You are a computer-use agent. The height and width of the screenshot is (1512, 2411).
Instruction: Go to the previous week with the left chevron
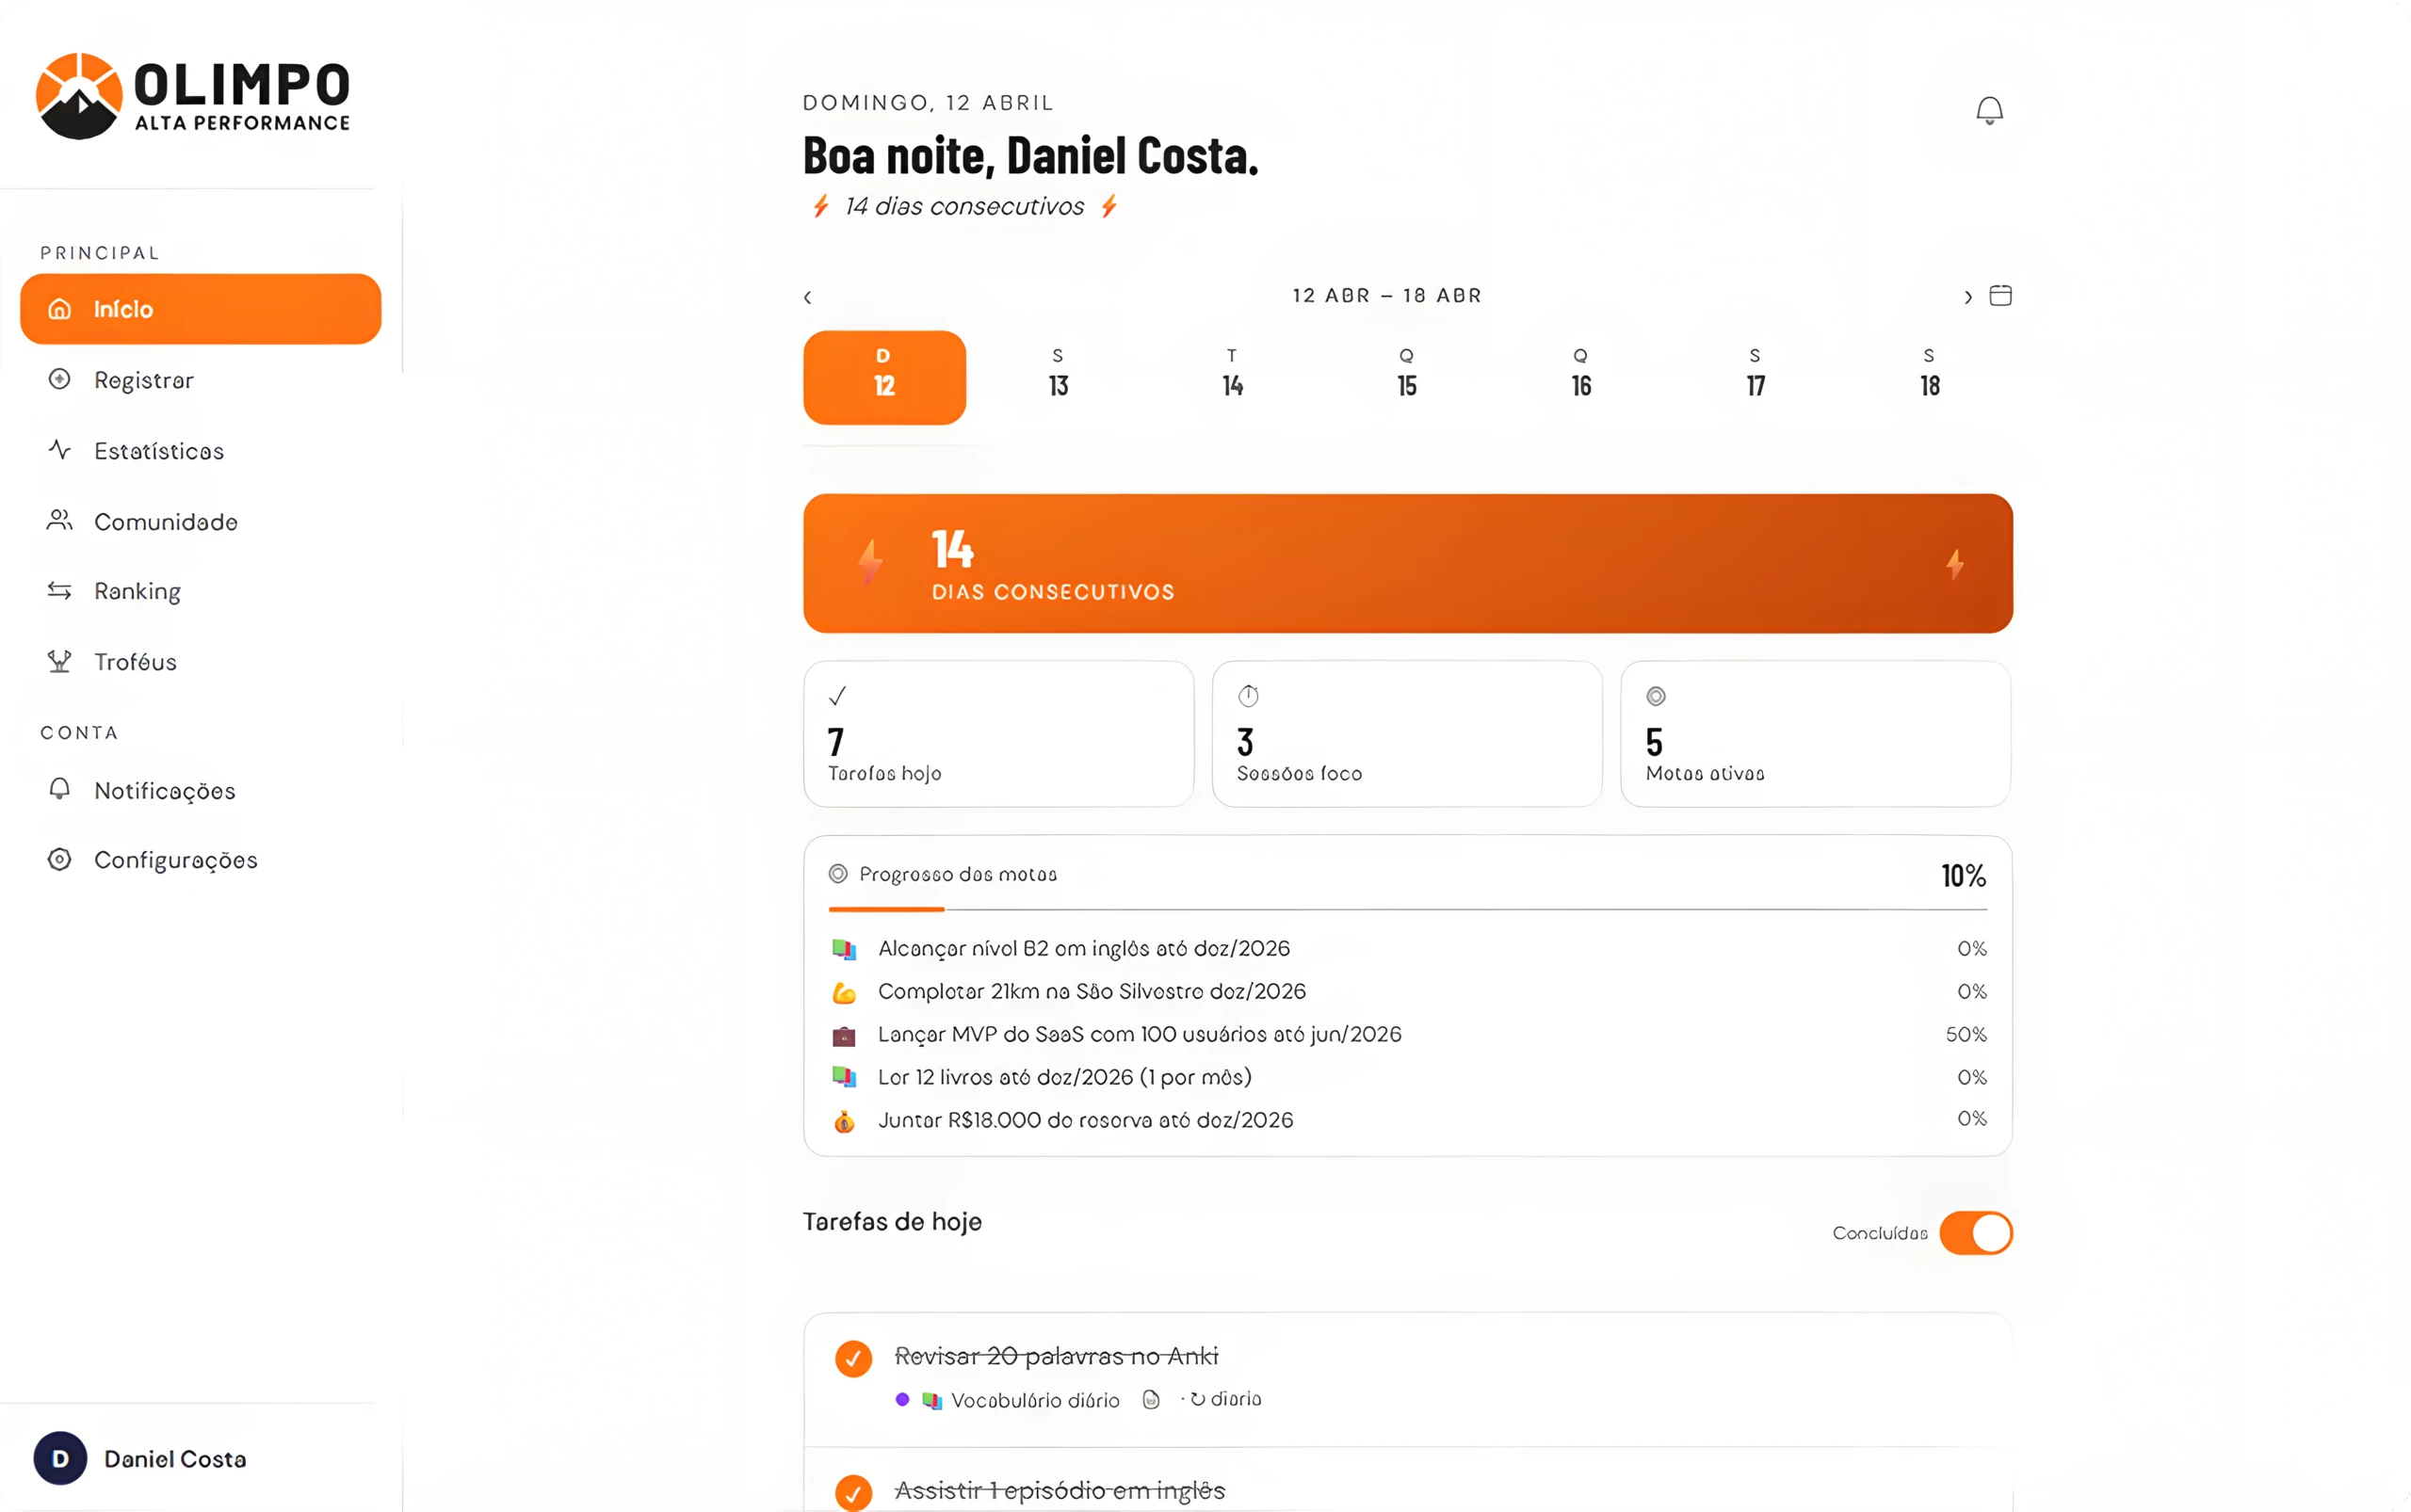click(807, 296)
